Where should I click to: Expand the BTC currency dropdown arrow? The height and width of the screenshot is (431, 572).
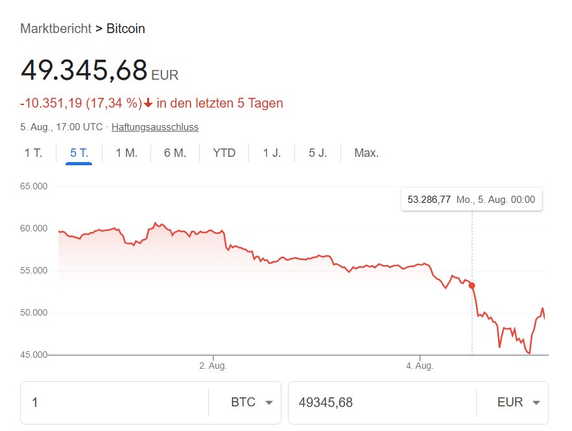[x=269, y=402]
